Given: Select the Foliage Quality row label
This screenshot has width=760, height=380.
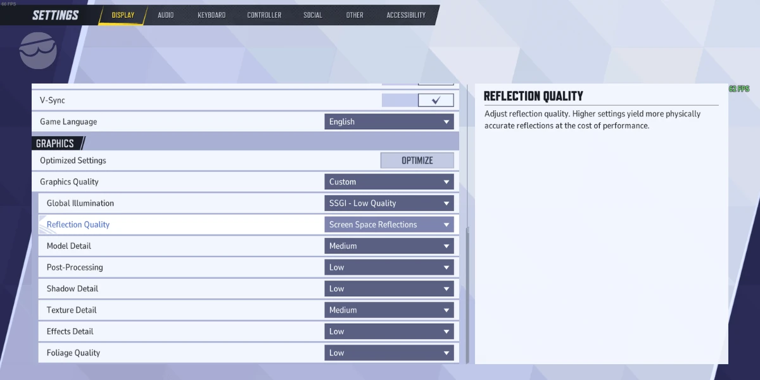Looking at the screenshot, I should (73, 353).
